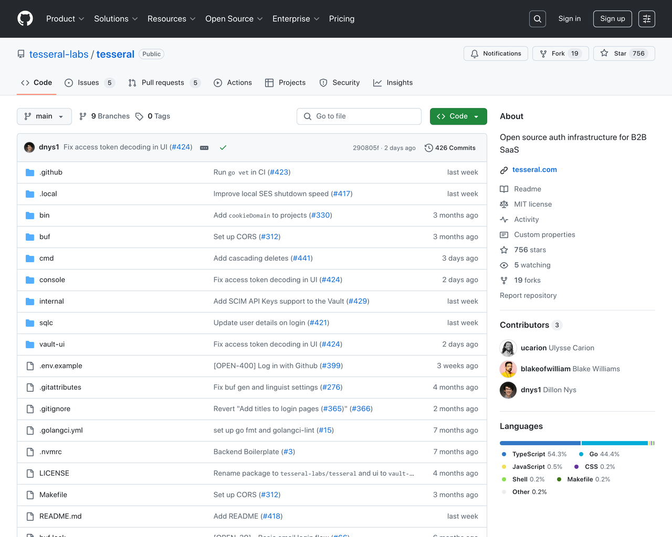Expand the Product menu
This screenshot has height=537, width=672.
point(65,19)
